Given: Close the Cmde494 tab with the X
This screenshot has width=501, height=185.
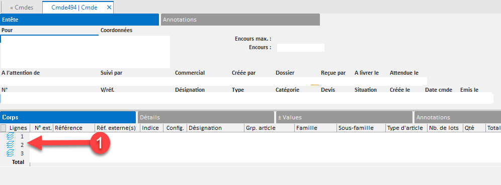Looking at the screenshot, I should [109, 8].
